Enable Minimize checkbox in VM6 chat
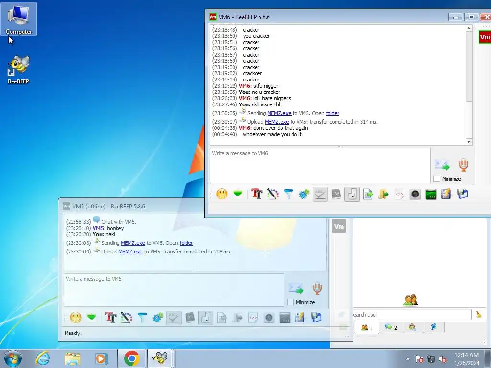491x368 pixels. (x=437, y=179)
